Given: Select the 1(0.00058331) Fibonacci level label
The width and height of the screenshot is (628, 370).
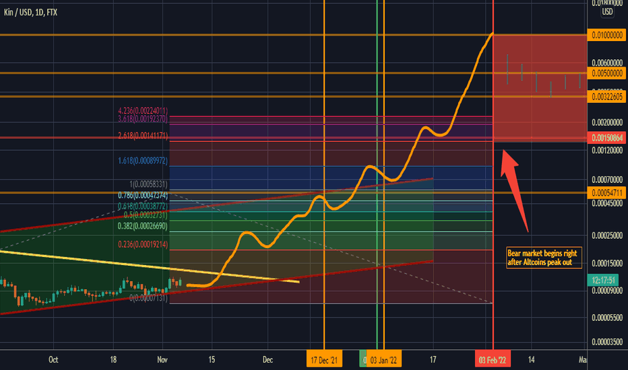Looking at the screenshot, I should tap(149, 184).
